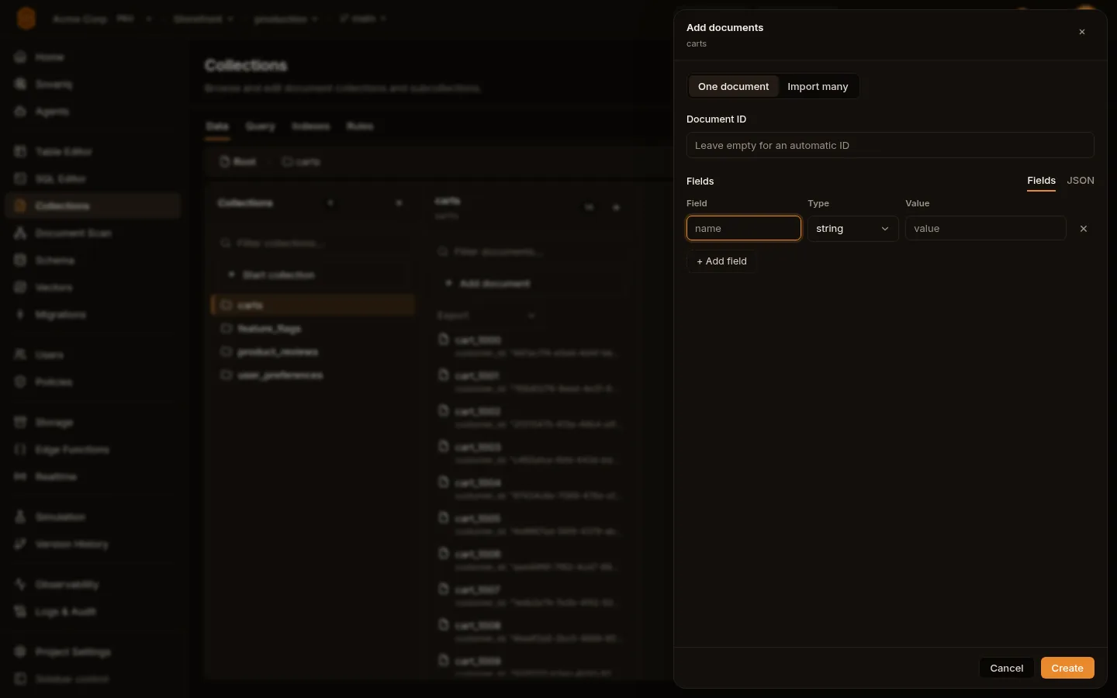Image resolution: width=1117 pixels, height=698 pixels.
Task: Cancel adding the document
Action: coord(1006,668)
